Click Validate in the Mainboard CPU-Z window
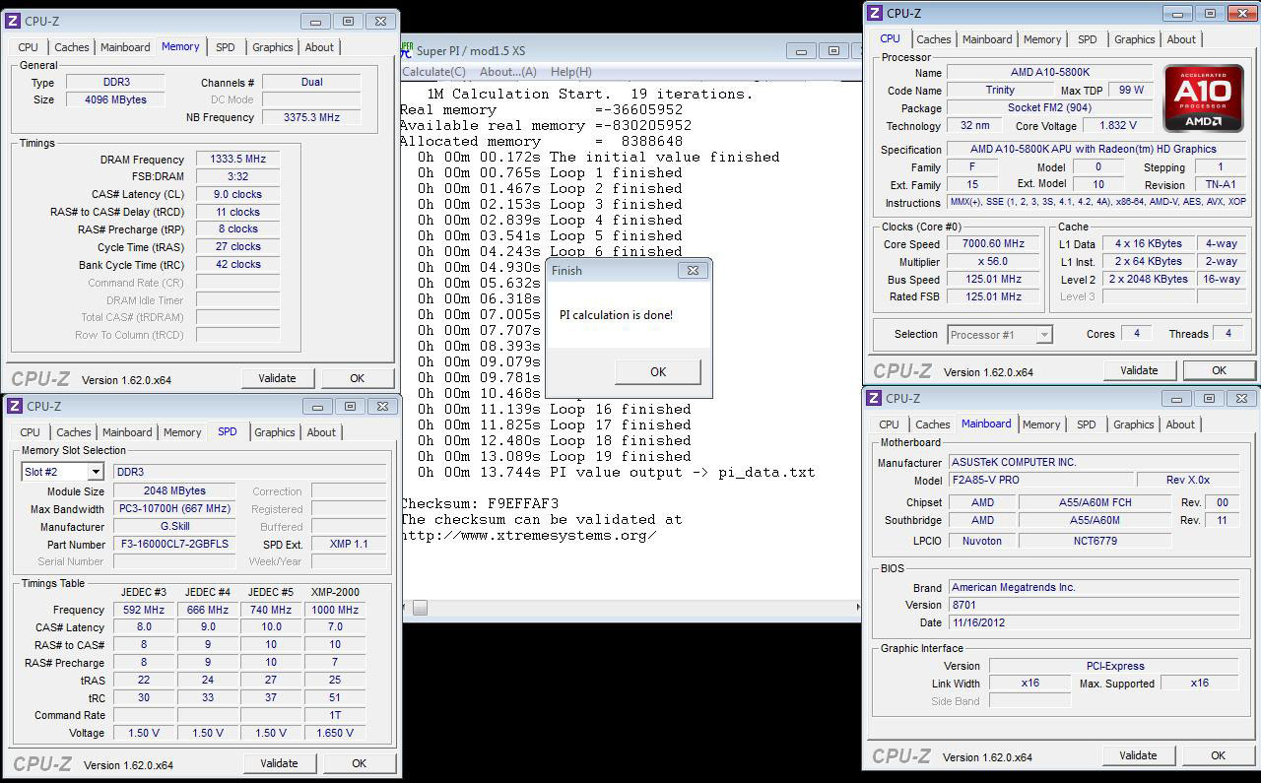The height and width of the screenshot is (783, 1261). click(1138, 755)
